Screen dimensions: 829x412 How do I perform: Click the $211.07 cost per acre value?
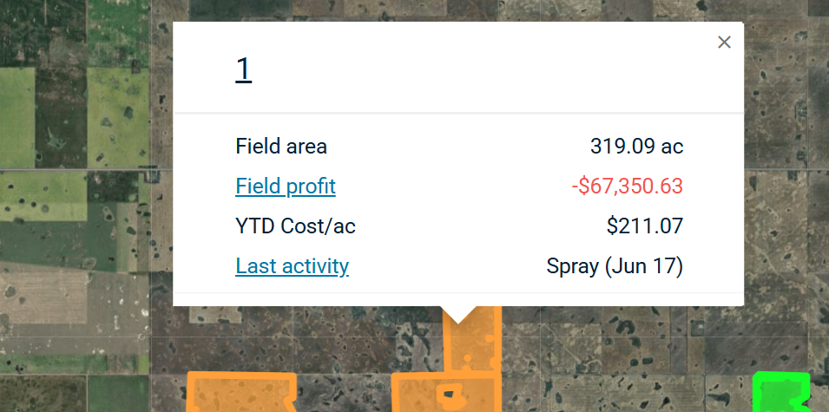645,226
